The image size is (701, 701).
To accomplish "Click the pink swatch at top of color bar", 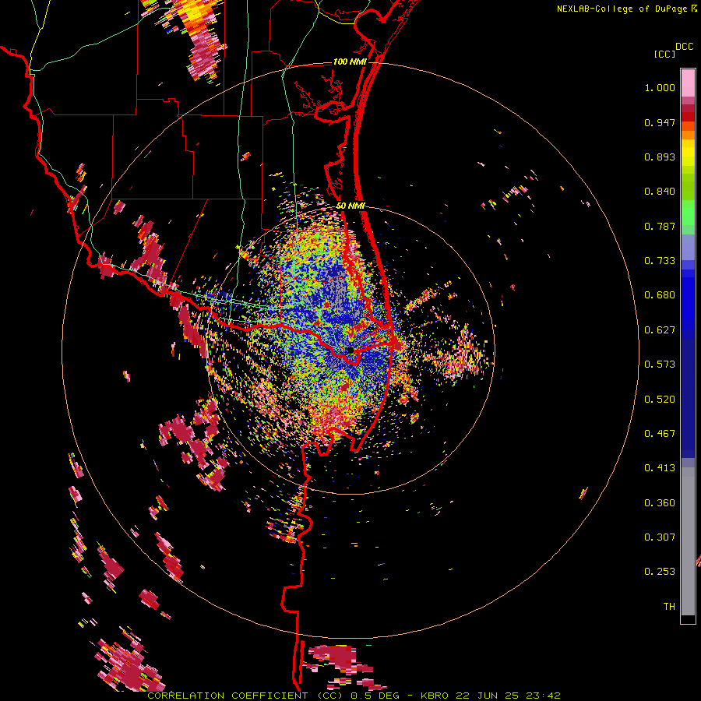I will [x=688, y=83].
